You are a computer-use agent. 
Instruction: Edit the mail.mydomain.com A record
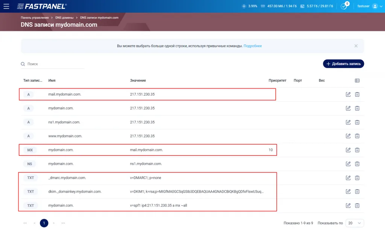click(x=348, y=94)
